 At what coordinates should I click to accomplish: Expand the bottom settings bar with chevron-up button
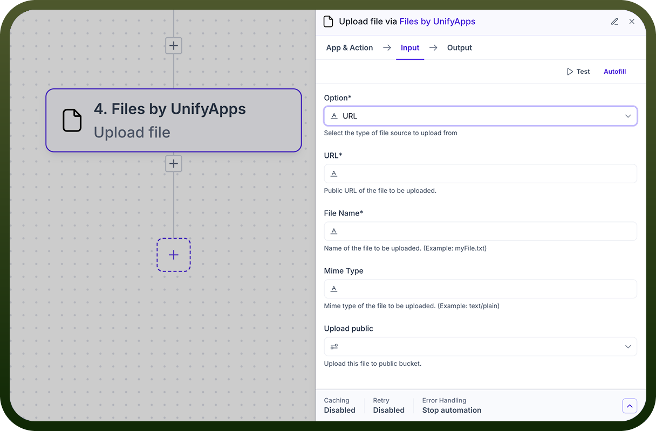pyautogui.click(x=630, y=406)
